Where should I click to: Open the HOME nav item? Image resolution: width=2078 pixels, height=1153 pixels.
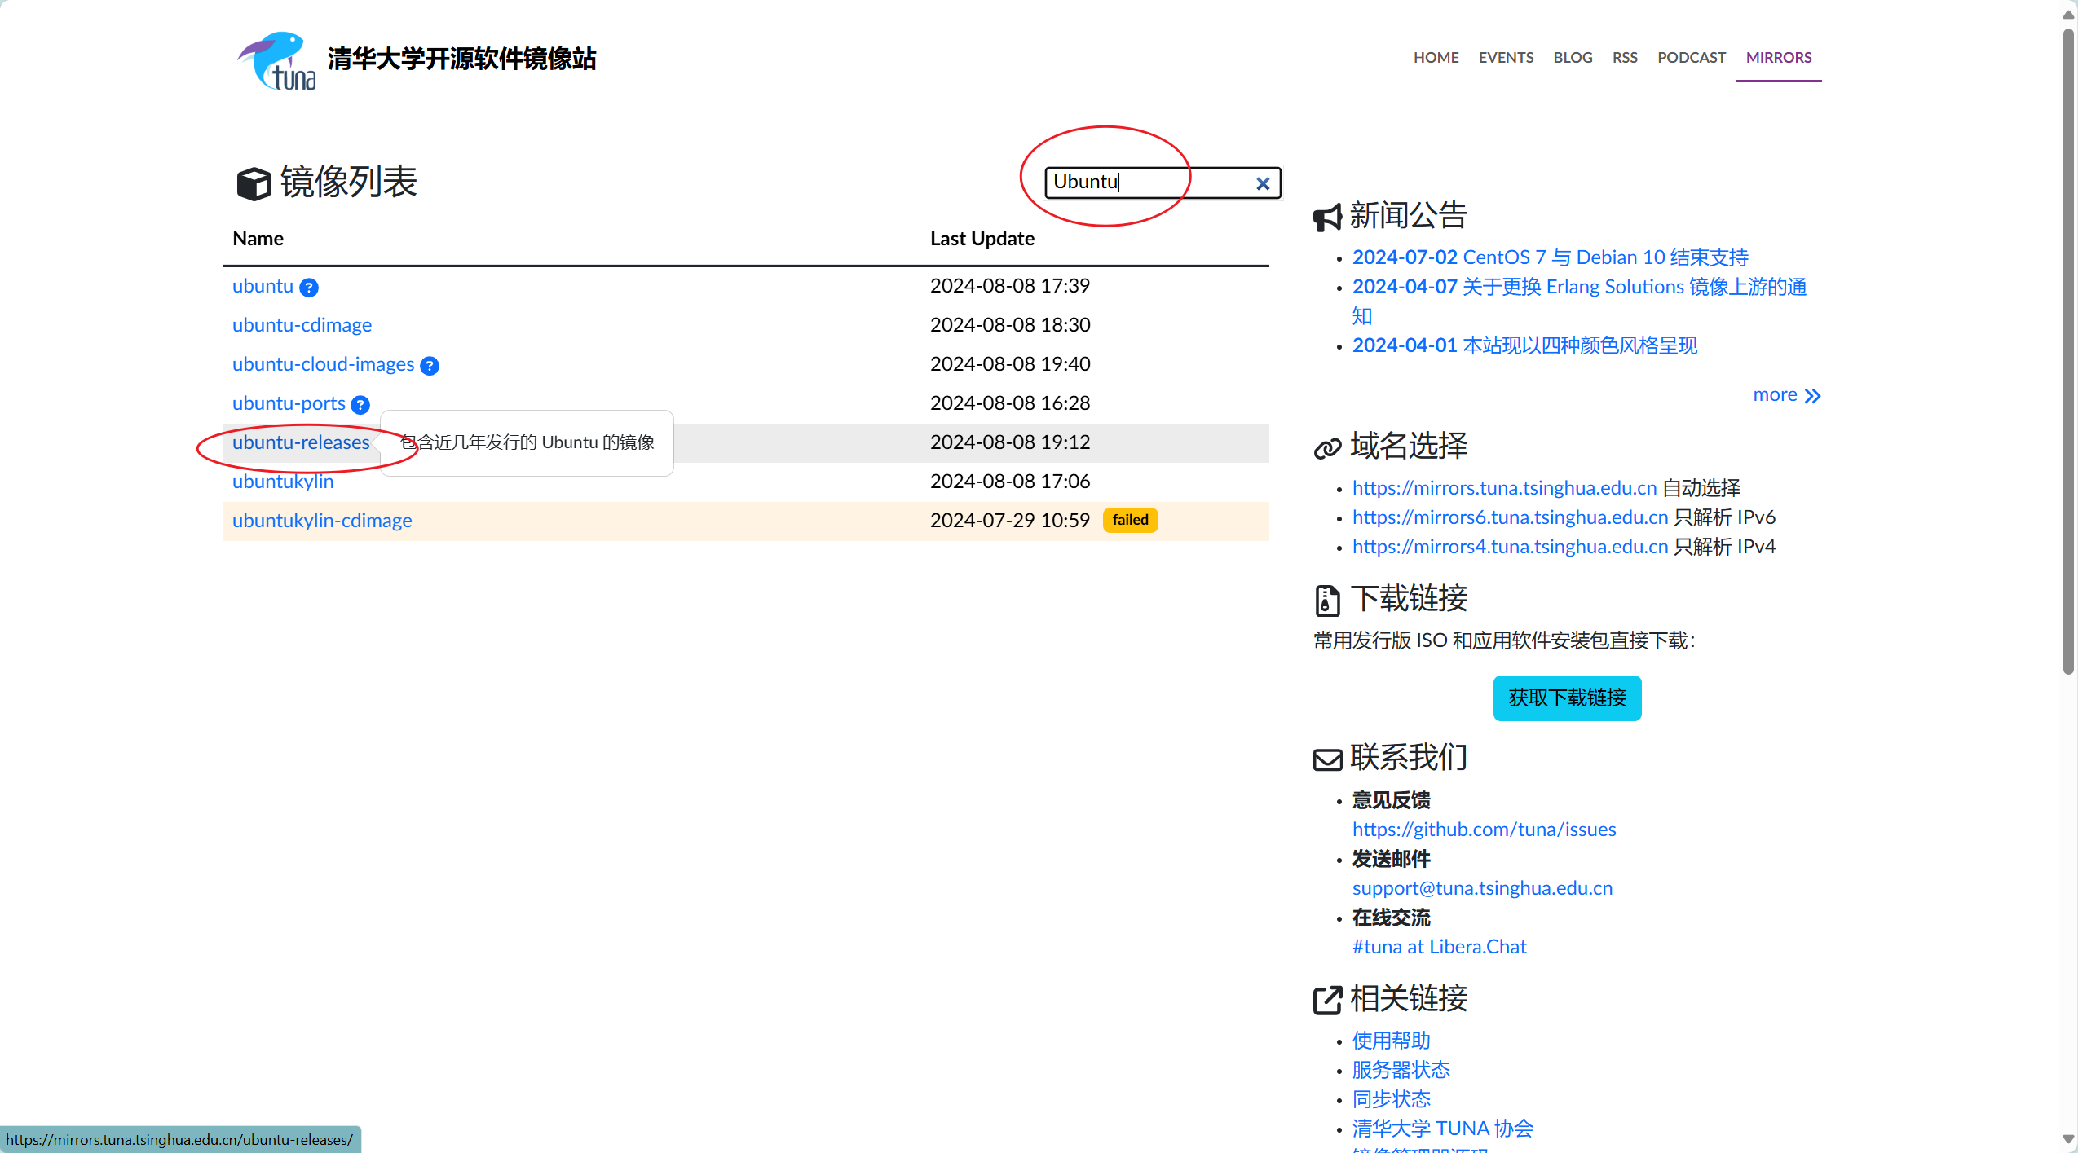[x=1436, y=58]
